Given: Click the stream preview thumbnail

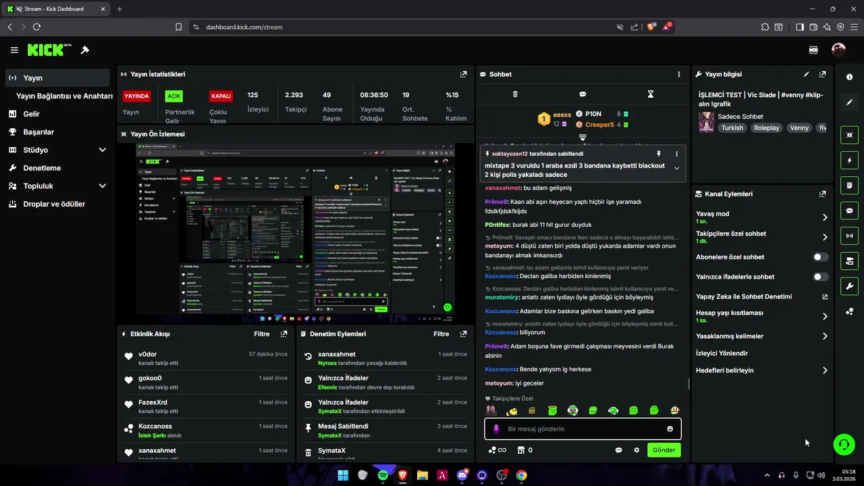Looking at the screenshot, I should [x=296, y=234].
